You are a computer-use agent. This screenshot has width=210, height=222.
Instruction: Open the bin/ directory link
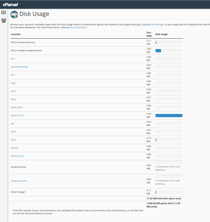[13, 58]
